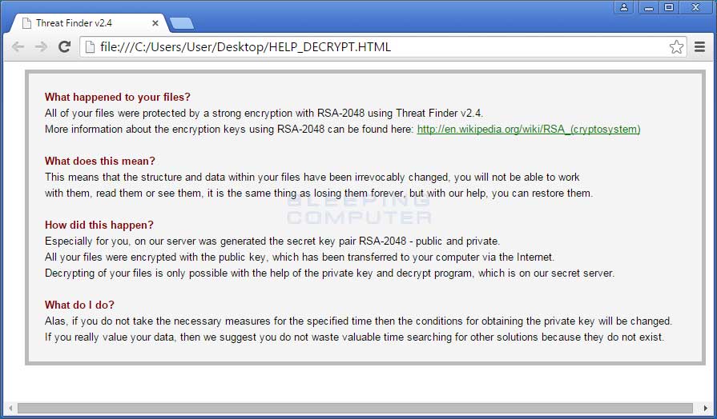Image resolution: width=717 pixels, height=419 pixels.
Task: Click the browser Forward arrow
Action: [41, 46]
